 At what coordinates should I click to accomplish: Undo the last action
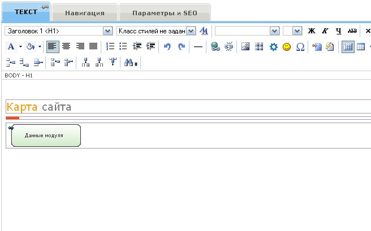pyautogui.click(x=167, y=47)
